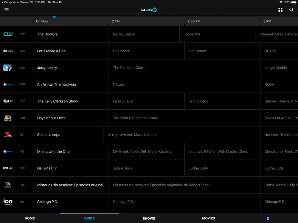This screenshot has height=223, width=298.
Task: Select the ion Television logo
Action: coord(8,202)
